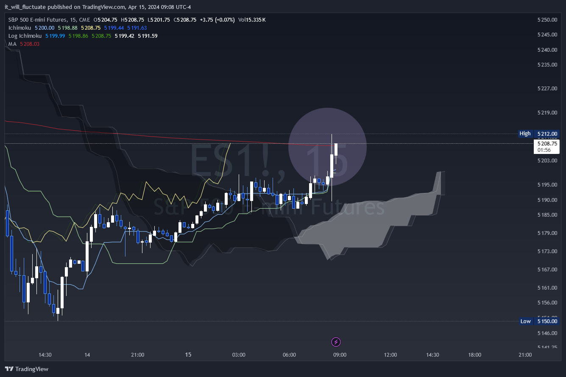
Task: Click the volume reading Vol 15.335K
Action: point(252,20)
